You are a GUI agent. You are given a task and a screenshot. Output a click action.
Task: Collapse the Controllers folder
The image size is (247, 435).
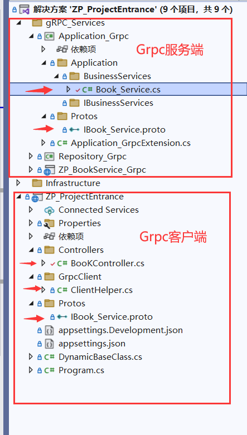(31, 250)
